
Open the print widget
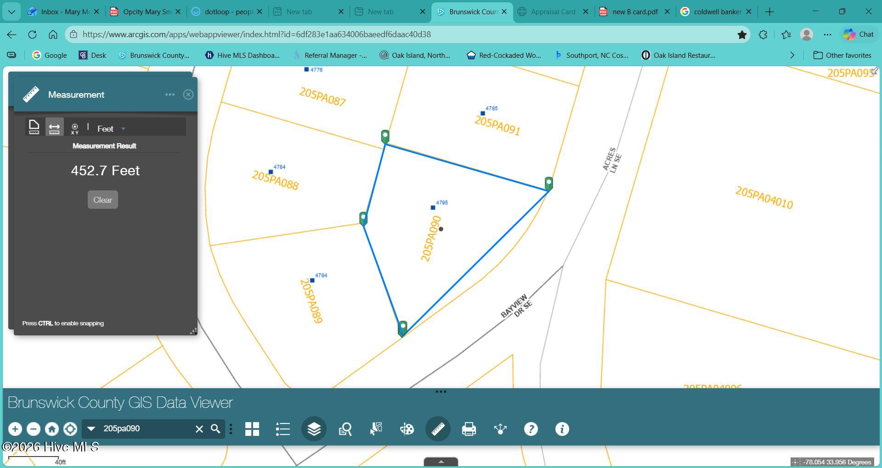[x=469, y=429]
